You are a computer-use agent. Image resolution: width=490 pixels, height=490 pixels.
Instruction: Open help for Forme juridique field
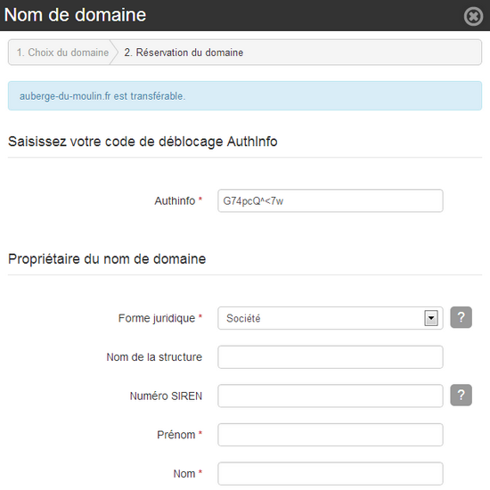point(461,317)
